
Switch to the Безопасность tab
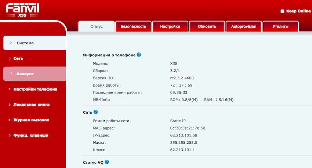(133, 26)
